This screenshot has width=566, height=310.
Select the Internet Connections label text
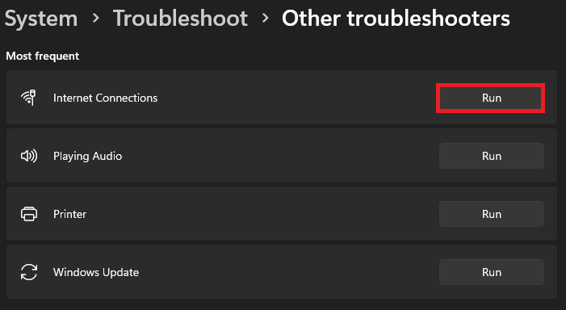point(106,98)
